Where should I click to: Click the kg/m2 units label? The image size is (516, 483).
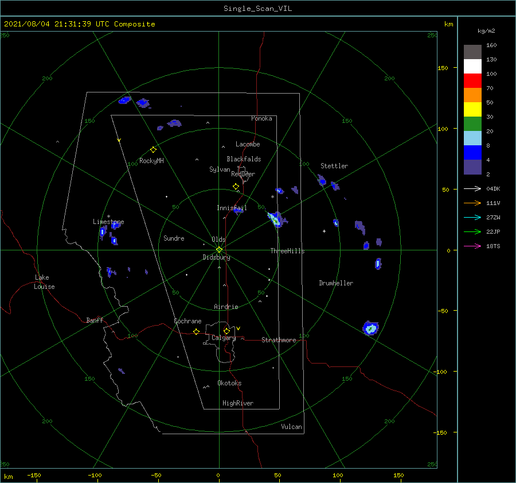click(x=486, y=31)
